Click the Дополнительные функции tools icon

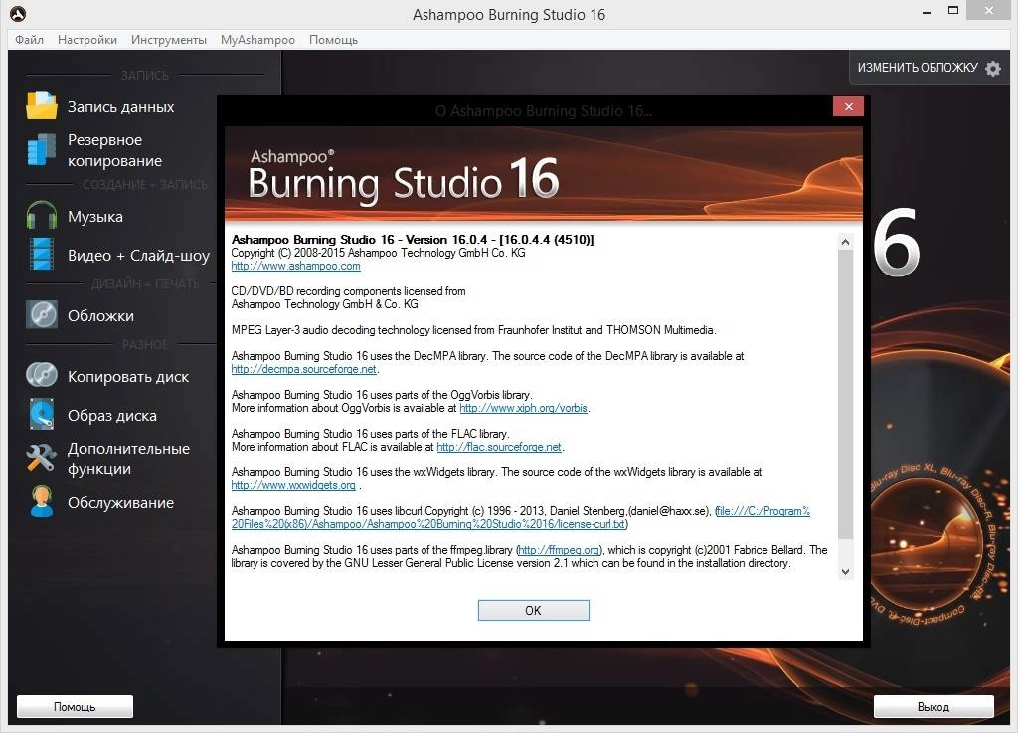click(x=42, y=458)
